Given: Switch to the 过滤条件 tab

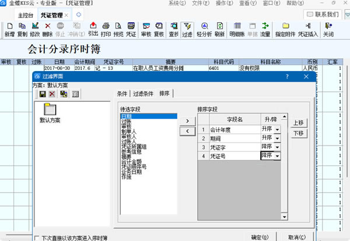Looking at the screenshot, I should [x=143, y=93].
